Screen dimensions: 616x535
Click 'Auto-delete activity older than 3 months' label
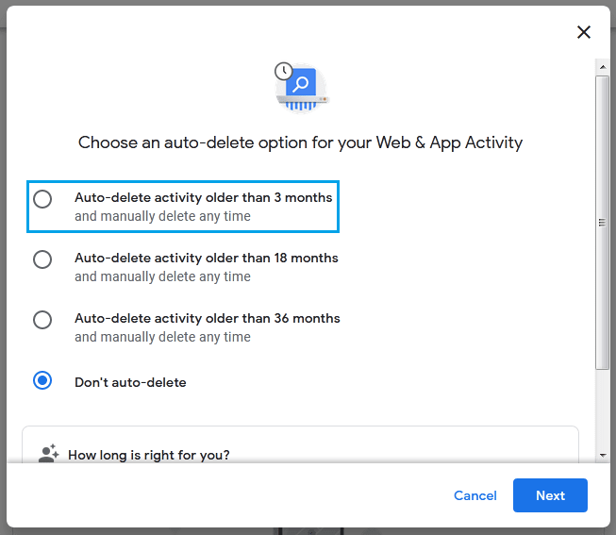click(203, 198)
